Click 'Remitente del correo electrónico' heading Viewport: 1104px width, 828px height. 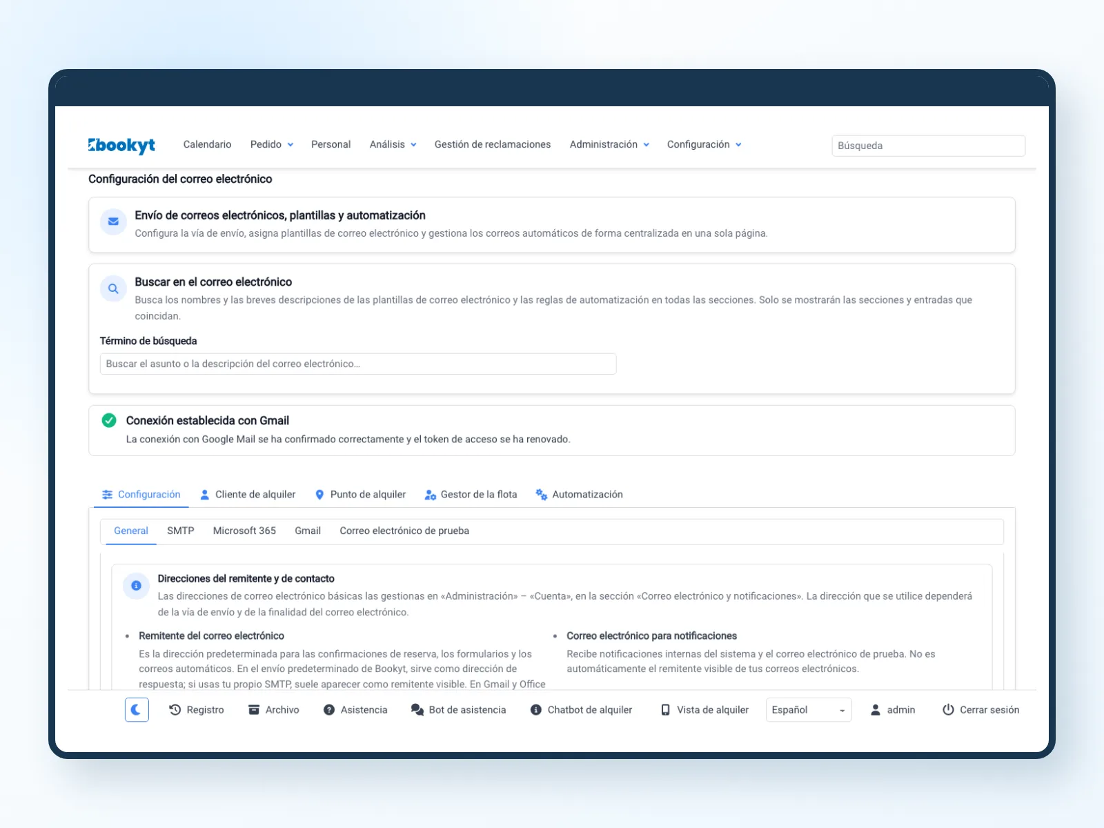coord(211,635)
